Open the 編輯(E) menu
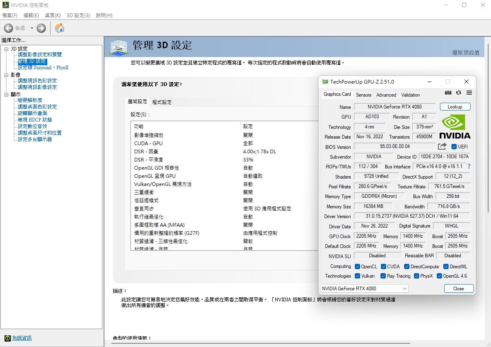This screenshot has width=491, height=347. pyautogui.click(x=31, y=15)
